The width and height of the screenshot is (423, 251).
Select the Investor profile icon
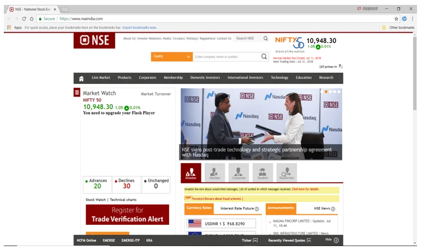[x=191, y=173]
